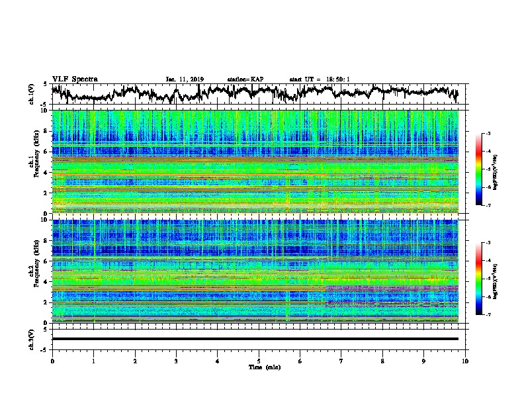
Task: Click the "4" tick on the time axis
Action: click(x=218, y=361)
